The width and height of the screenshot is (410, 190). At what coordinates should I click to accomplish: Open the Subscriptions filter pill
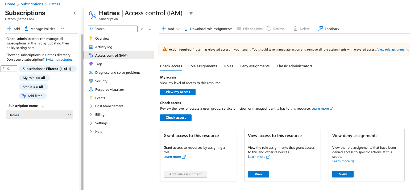(x=47, y=69)
